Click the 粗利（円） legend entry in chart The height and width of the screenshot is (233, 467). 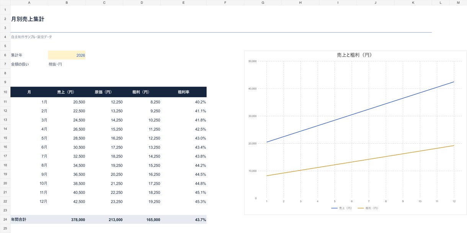click(x=368, y=208)
